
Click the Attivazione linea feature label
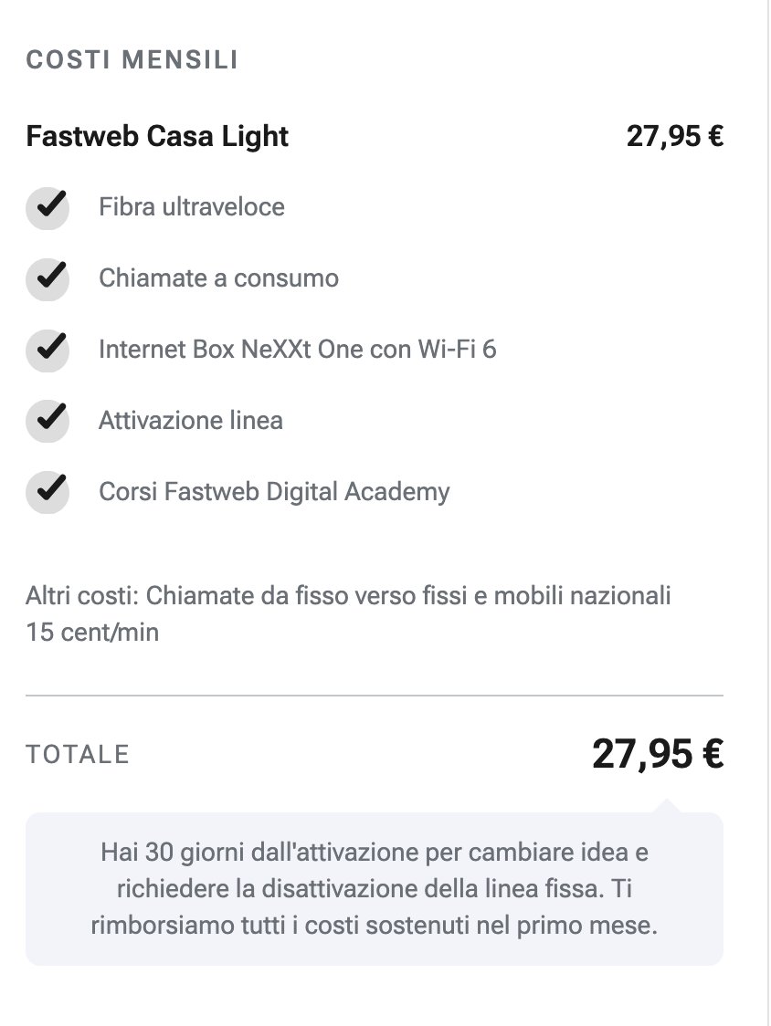tap(190, 420)
